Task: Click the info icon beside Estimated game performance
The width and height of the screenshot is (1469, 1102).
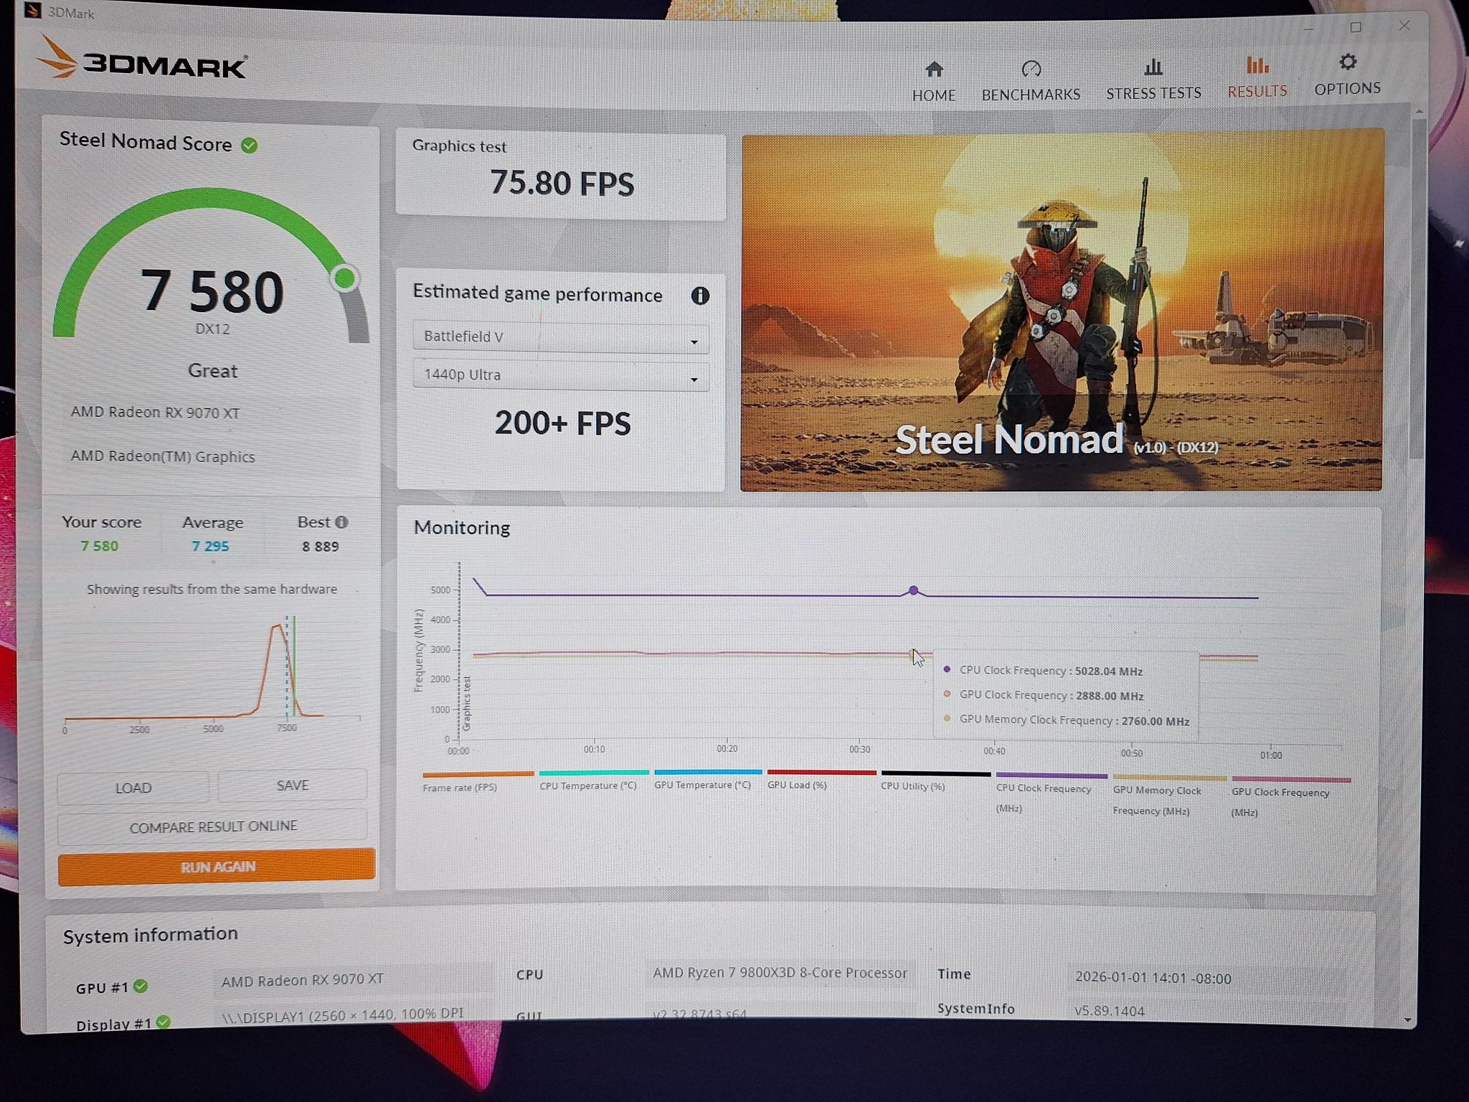Action: (700, 296)
